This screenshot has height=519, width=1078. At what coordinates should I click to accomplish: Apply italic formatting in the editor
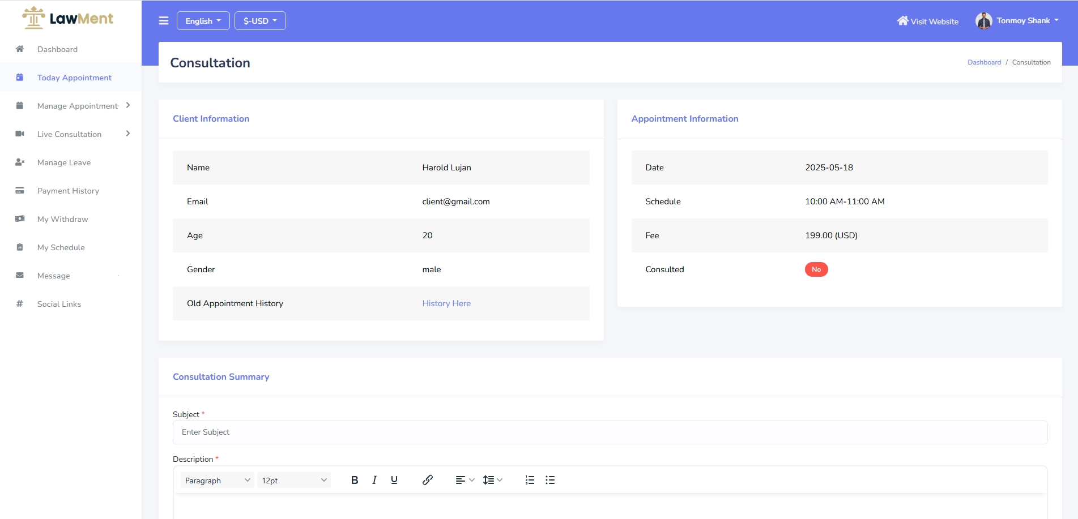pos(374,480)
